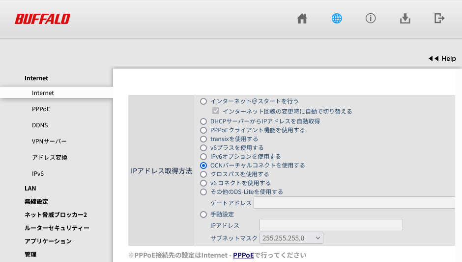Open the サブネットマスク dropdown
Viewport: 462px width, 262px height.
coord(291,238)
